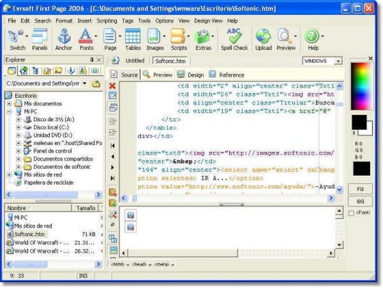Click the FG color button
Image resolution: width=383 pixels, height=288 pixels.
(359, 189)
